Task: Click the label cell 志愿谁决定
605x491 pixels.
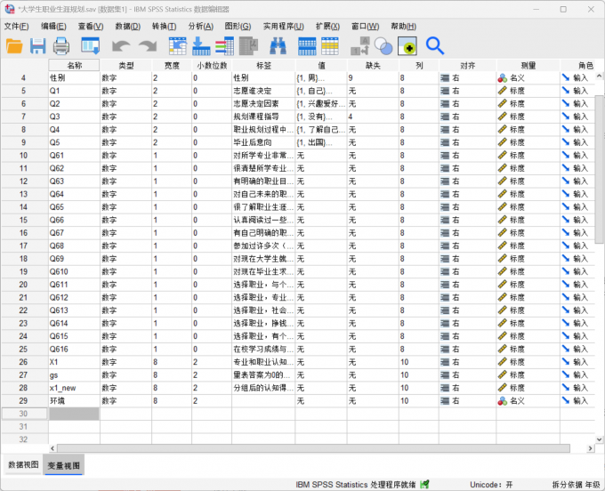Action: tap(263, 91)
